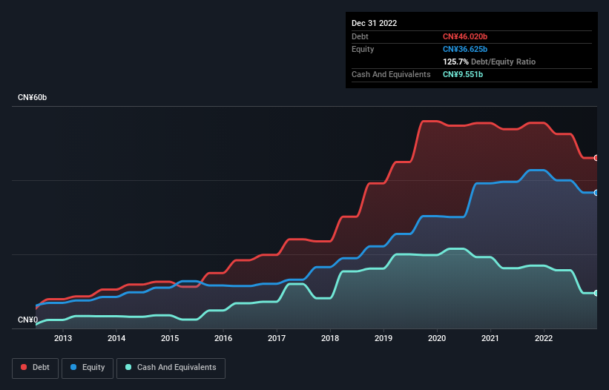The image size is (609, 390).
Task: Select the 2020 x-axis label
Action: (437, 338)
